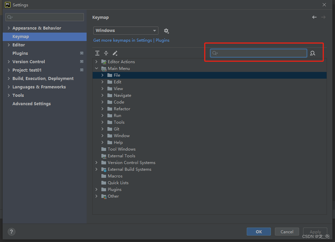Click the Other folder icon
The image size is (335, 242).
[104, 196]
